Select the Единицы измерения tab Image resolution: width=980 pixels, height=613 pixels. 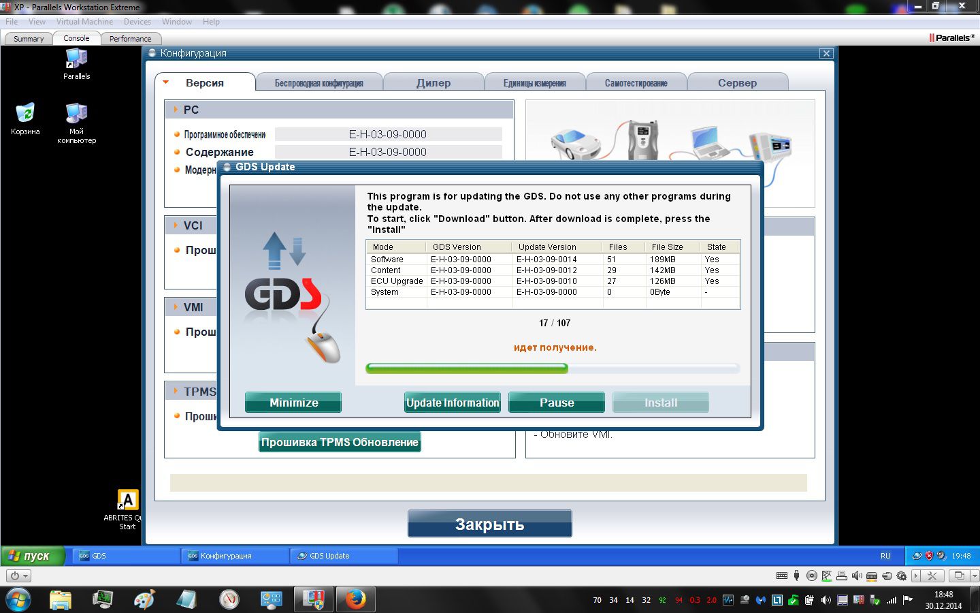click(535, 83)
